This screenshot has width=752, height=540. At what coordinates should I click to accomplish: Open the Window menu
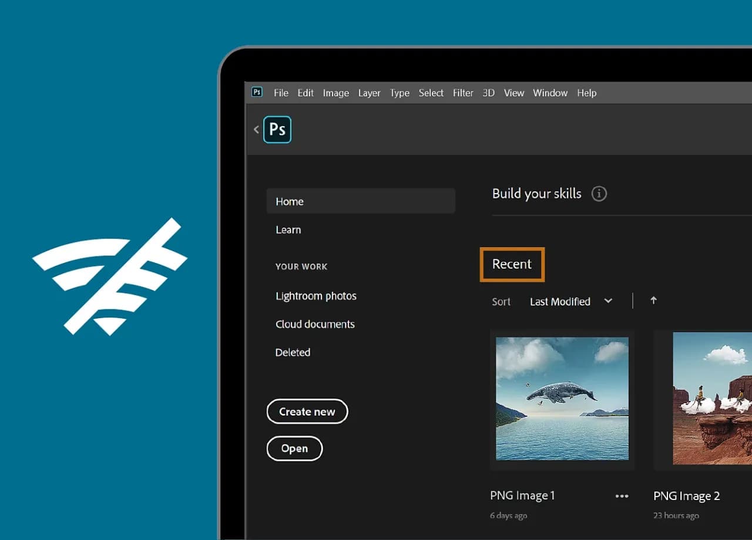point(550,93)
